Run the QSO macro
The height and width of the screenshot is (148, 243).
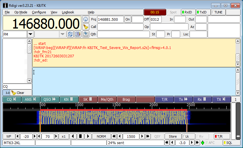click(x=50, y=99)
